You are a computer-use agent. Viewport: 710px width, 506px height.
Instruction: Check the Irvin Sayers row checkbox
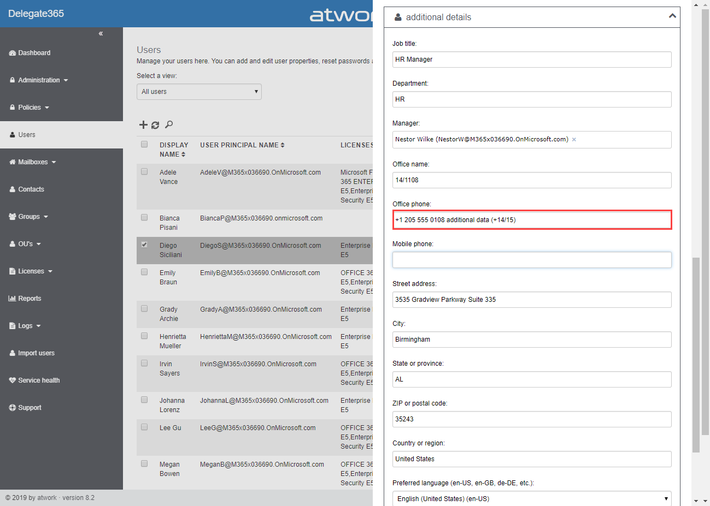(x=144, y=364)
